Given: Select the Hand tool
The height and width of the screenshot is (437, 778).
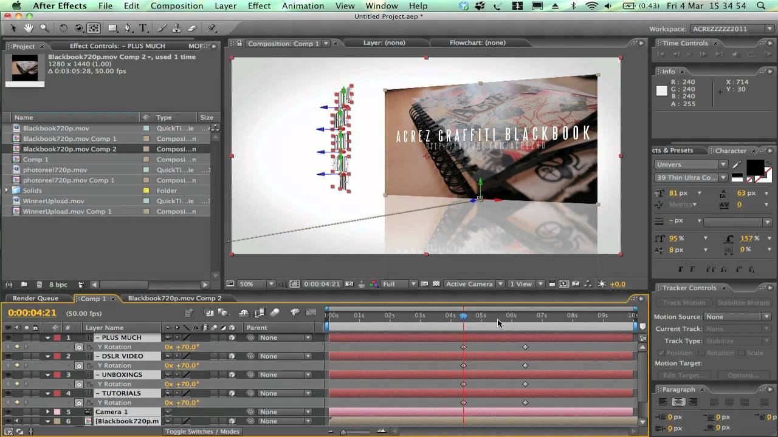Looking at the screenshot, I should pos(29,28).
